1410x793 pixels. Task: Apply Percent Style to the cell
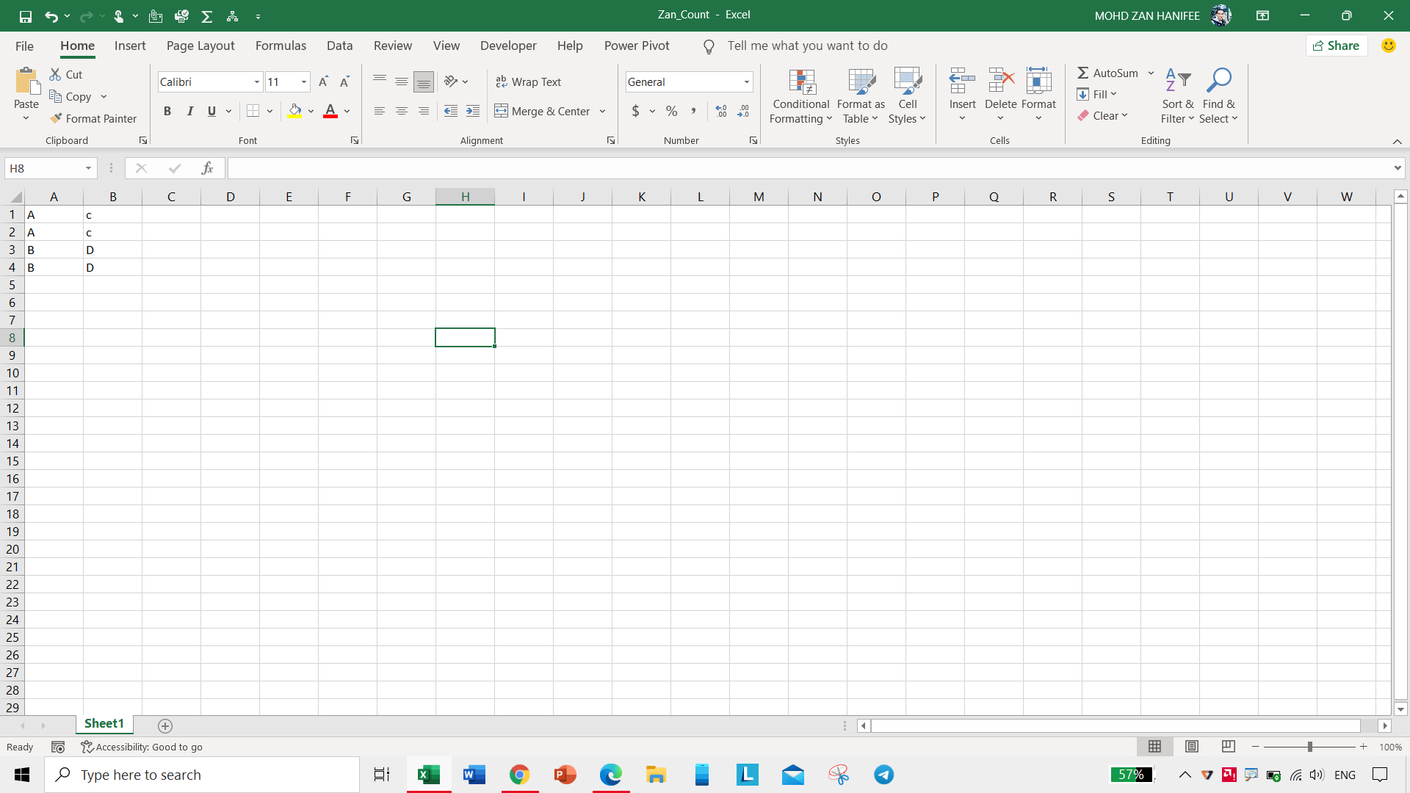(671, 111)
